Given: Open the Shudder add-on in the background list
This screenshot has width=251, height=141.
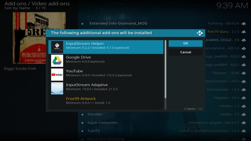Looking at the screenshot, I should [95, 114].
